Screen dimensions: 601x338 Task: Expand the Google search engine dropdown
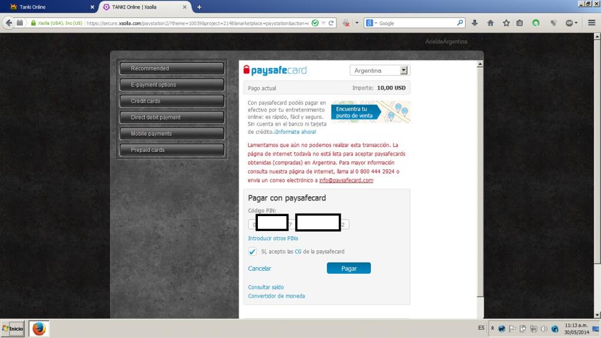[x=371, y=23]
